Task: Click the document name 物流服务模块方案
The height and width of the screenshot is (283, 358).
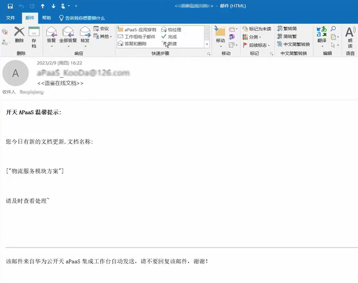Action: point(35,171)
